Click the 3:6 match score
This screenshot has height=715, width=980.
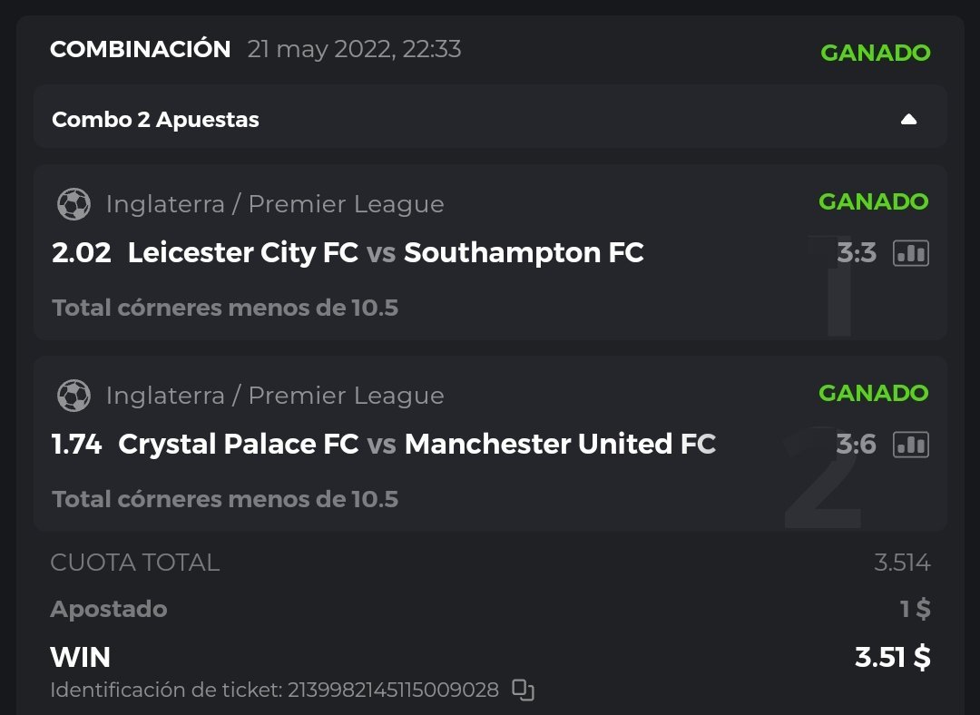coord(857,445)
